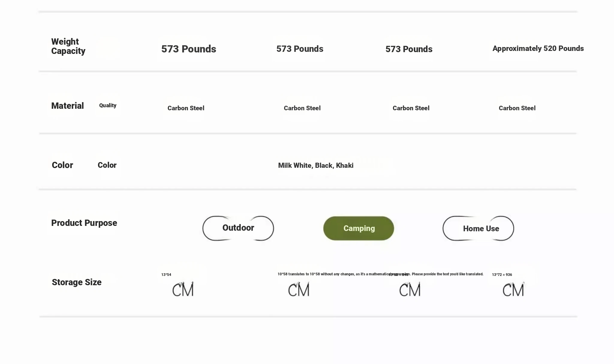Click the Approximately 520 Pounds value
Image resolution: width=614 pixels, height=364 pixels.
pyautogui.click(x=538, y=49)
